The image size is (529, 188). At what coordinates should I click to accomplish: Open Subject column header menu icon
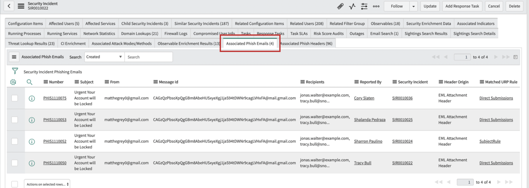[x=77, y=82]
